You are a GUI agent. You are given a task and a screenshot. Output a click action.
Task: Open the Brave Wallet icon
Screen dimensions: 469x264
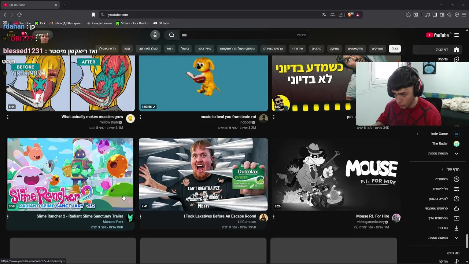coord(442,15)
